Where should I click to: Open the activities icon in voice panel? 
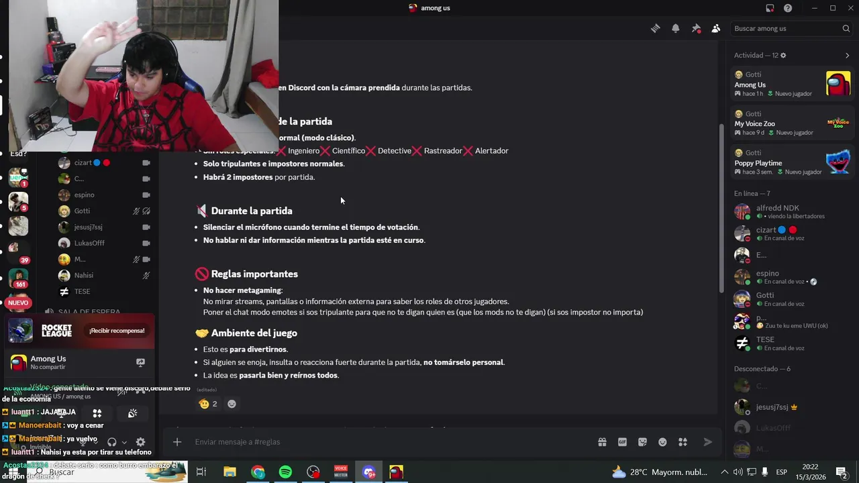point(97,413)
